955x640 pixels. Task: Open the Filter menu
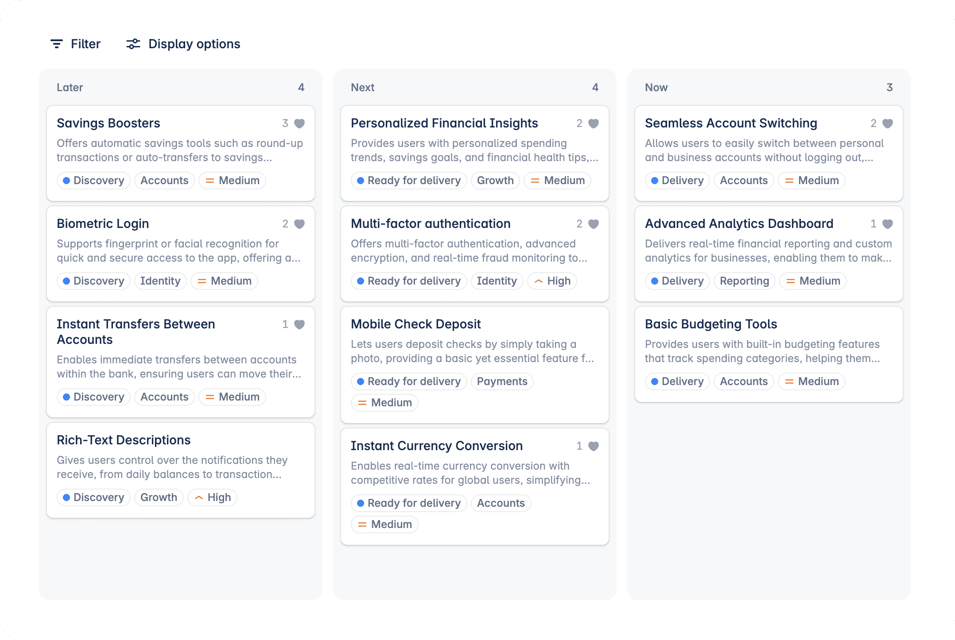click(85, 44)
